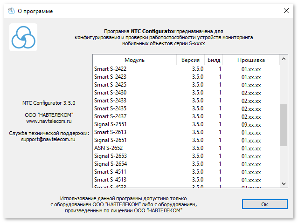The width and height of the screenshot is (298, 223).
Task: Click build number 1 of Smart S-4511
Action: (x=220, y=172)
